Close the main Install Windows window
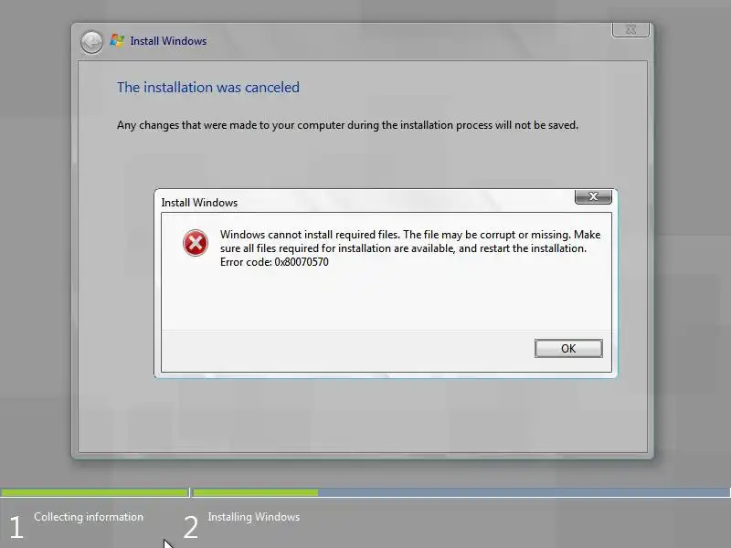The image size is (731, 548). 630,29
